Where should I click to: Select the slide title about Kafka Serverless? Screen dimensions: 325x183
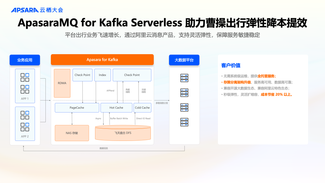click(162, 23)
